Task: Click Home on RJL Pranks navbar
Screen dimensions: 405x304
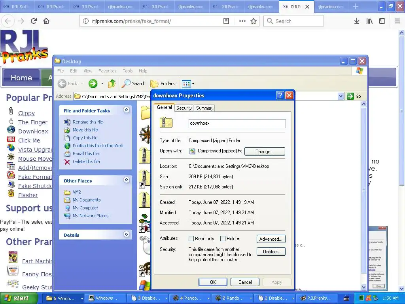Action: (21, 78)
